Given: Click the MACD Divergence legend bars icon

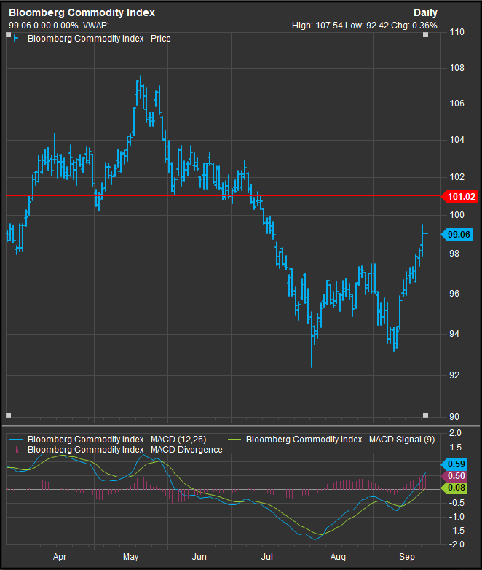Looking at the screenshot, I should click(x=16, y=450).
